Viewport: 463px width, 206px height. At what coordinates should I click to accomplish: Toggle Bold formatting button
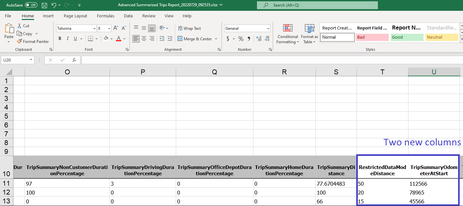click(60, 39)
